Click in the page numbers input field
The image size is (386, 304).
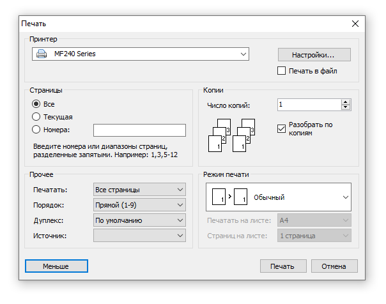click(x=139, y=130)
